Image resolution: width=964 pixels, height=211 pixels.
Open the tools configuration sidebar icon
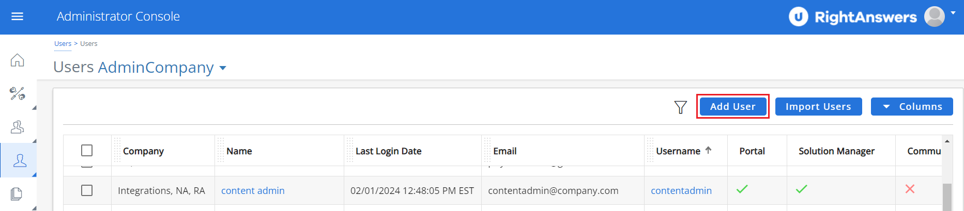pos(18,93)
